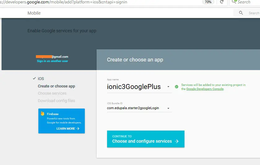260x165 pixels.
Task: Click the com.edupala.starter2googleLogin bundle ID field
Action: [x=139, y=108]
